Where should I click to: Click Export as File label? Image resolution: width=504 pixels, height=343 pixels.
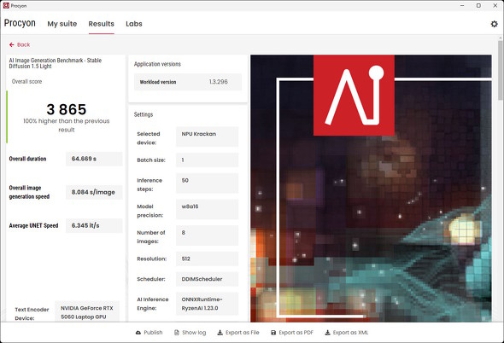(242, 333)
